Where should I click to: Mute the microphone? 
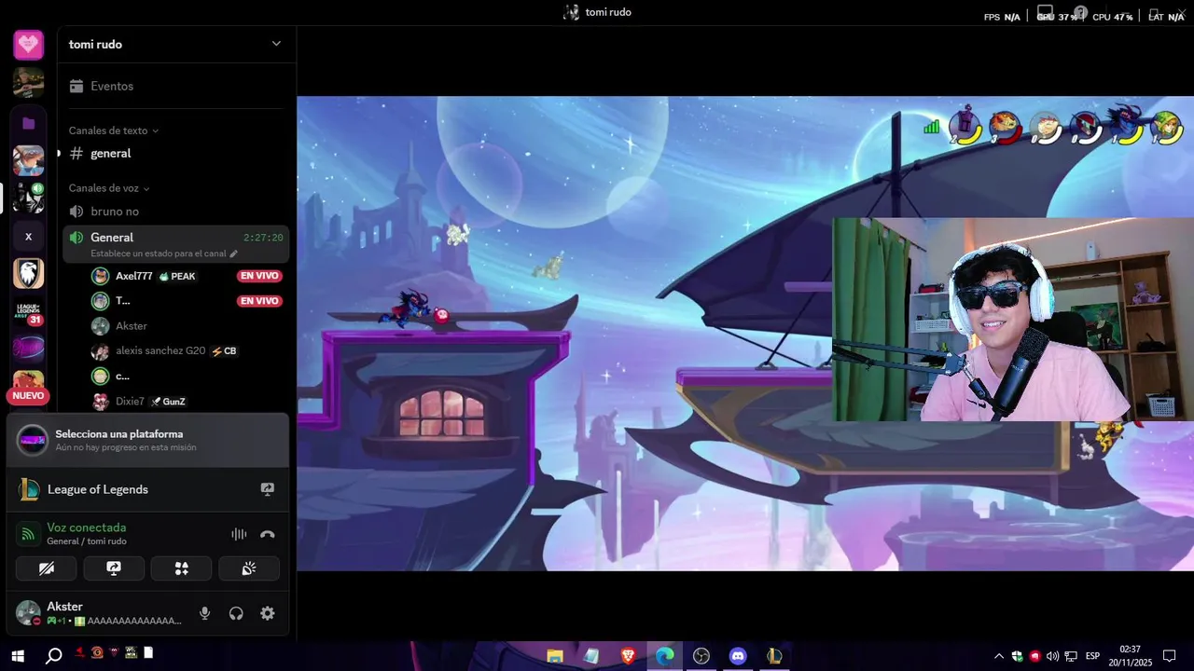[205, 613]
